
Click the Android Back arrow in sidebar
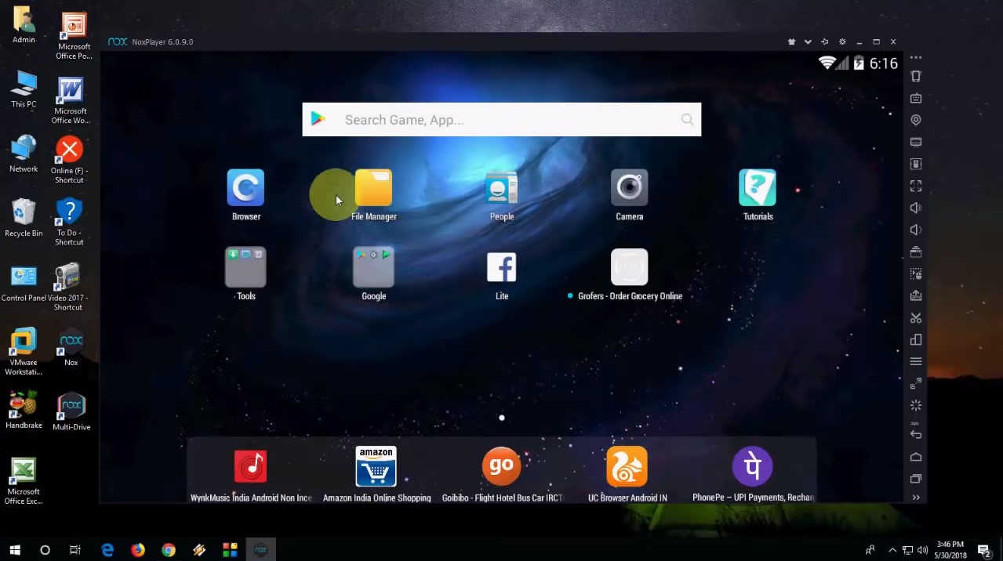click(x=915, y=434)
